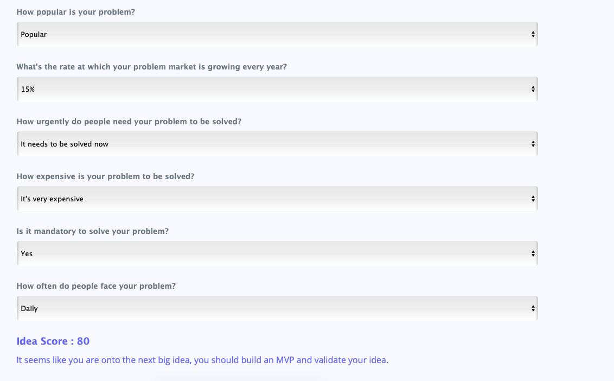This screenshot has width=614, height=381.
Task: Select the 'Daily' value text in its field
Action: (28, 308)
